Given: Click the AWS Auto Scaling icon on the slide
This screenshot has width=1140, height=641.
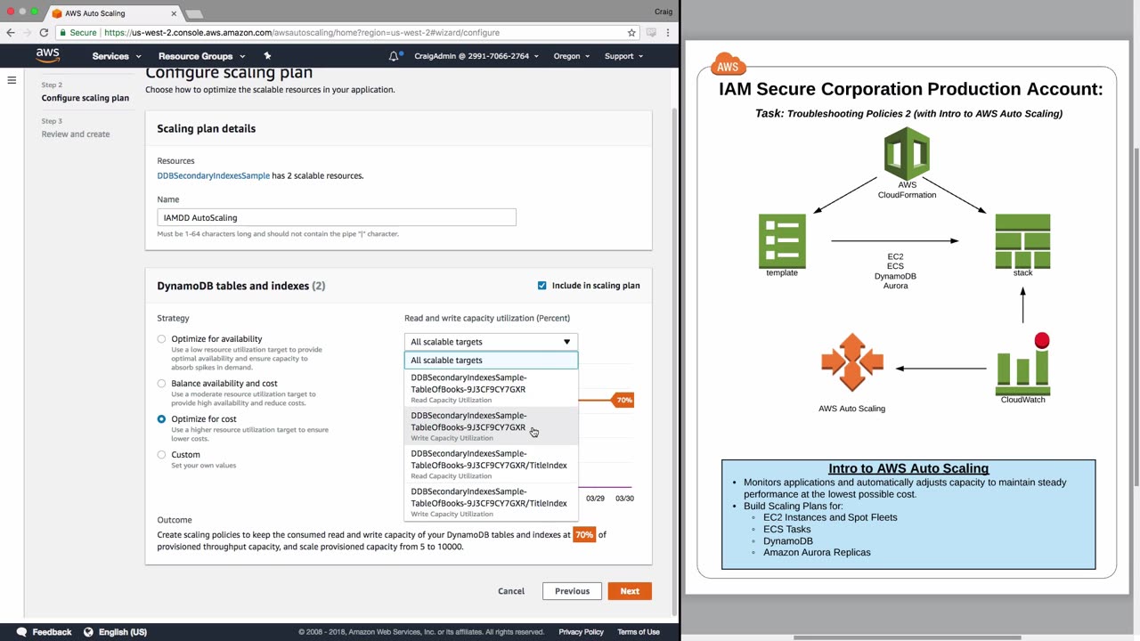Looking at the screenshot, I should 852,362.
